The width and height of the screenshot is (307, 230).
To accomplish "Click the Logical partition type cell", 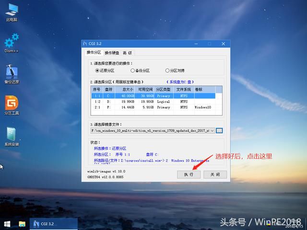I will pos(163,102).
